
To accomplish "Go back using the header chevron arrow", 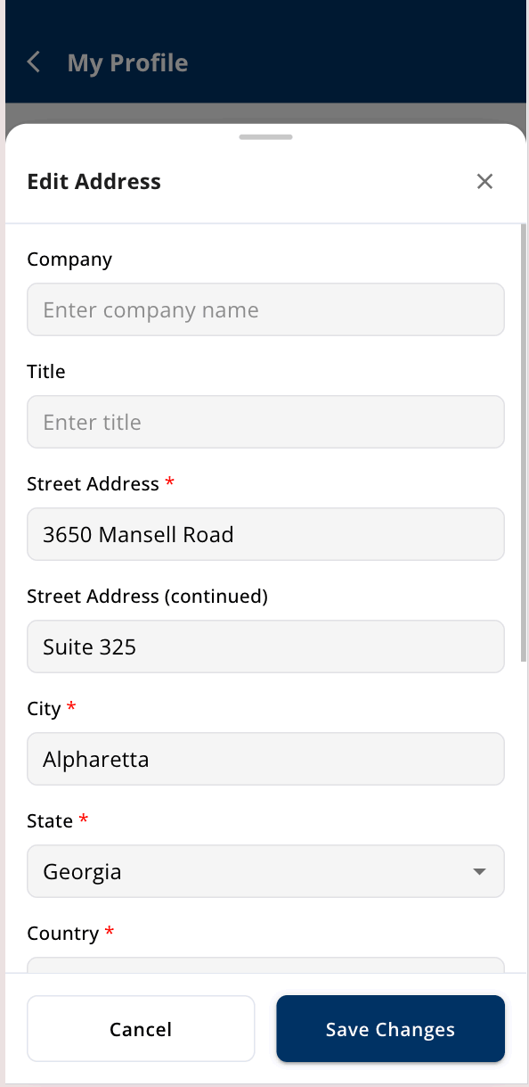I will (34, 62).
